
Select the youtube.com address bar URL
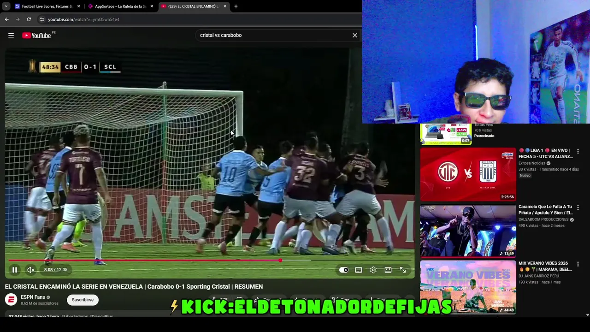click(83, 19)
